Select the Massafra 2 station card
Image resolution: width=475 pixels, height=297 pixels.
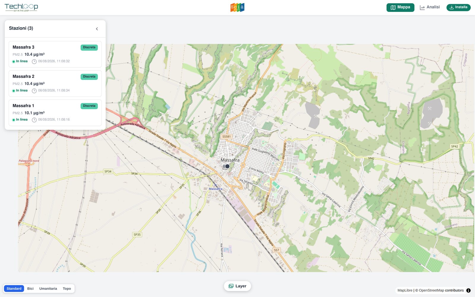tap(55, 83)
